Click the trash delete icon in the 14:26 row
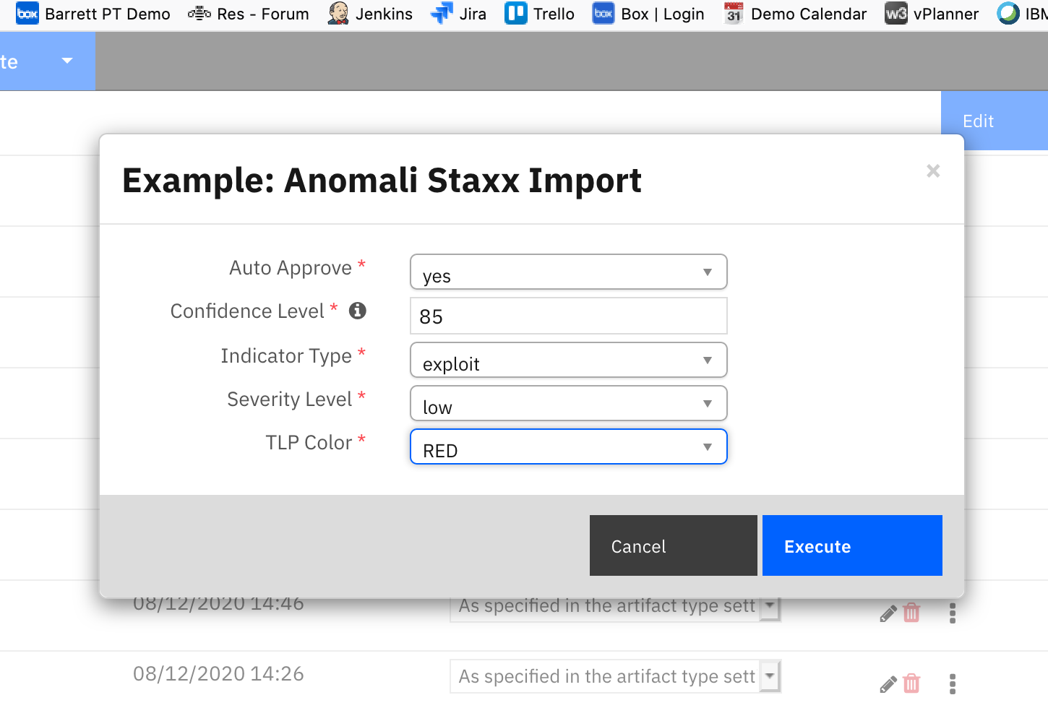 point(911,683)
